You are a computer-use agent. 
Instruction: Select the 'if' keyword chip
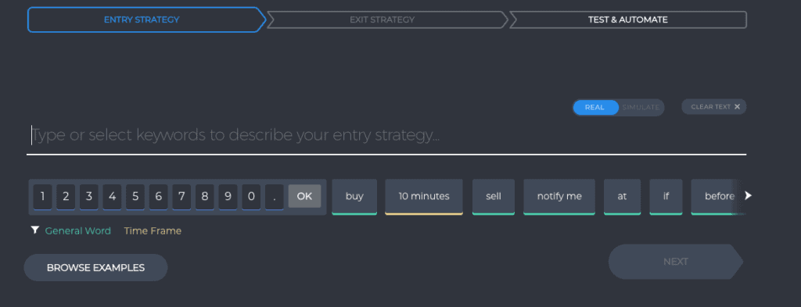666,196
